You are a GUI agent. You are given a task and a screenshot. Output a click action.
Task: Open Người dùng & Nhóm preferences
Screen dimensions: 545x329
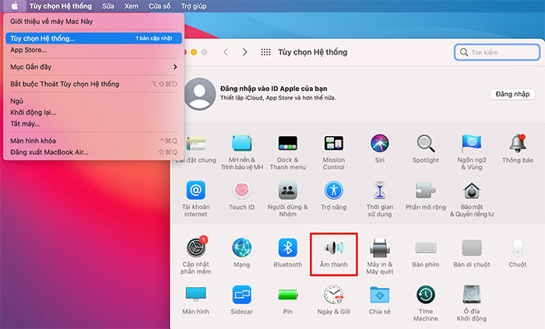tap(287, 199)
